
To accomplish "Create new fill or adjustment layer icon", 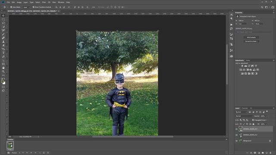I will [259, 153].
